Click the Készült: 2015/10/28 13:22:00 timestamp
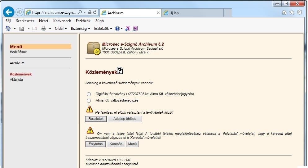 (108, 160)
